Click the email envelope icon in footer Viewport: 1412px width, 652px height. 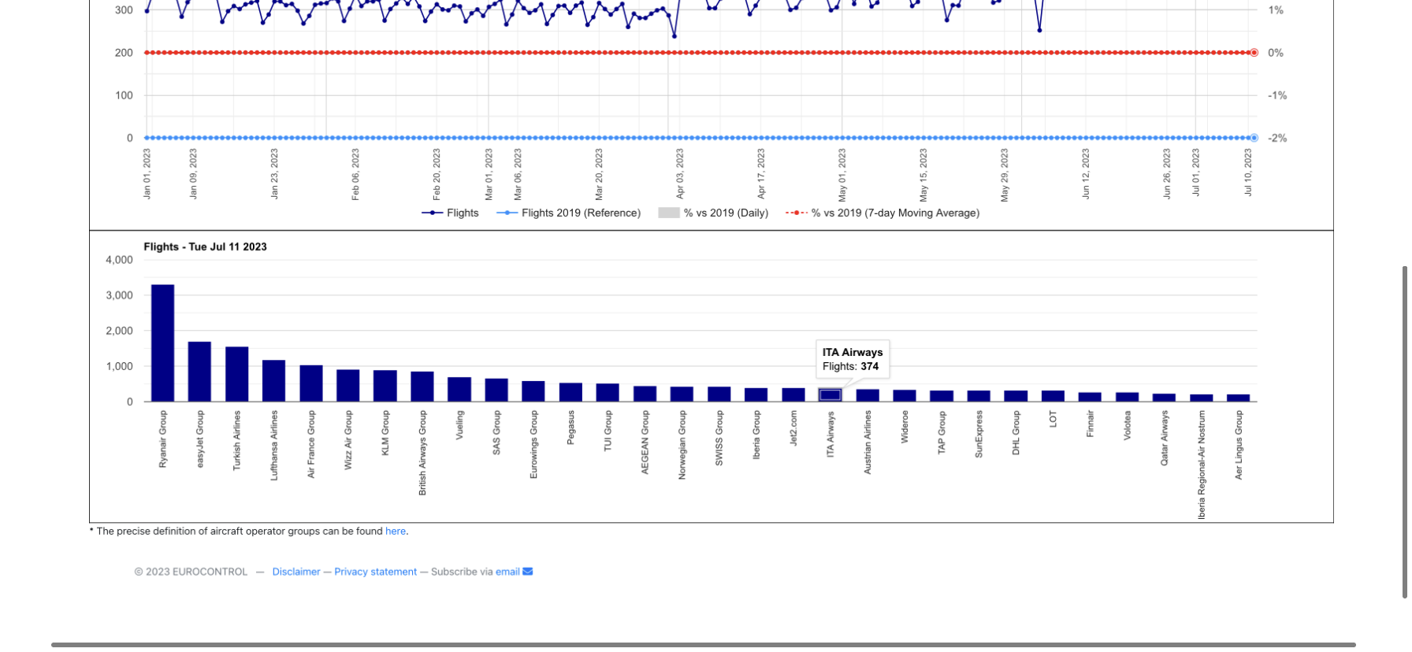click(528, 572)
